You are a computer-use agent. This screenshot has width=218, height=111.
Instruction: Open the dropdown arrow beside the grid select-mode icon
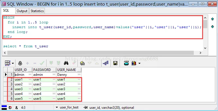13,63
